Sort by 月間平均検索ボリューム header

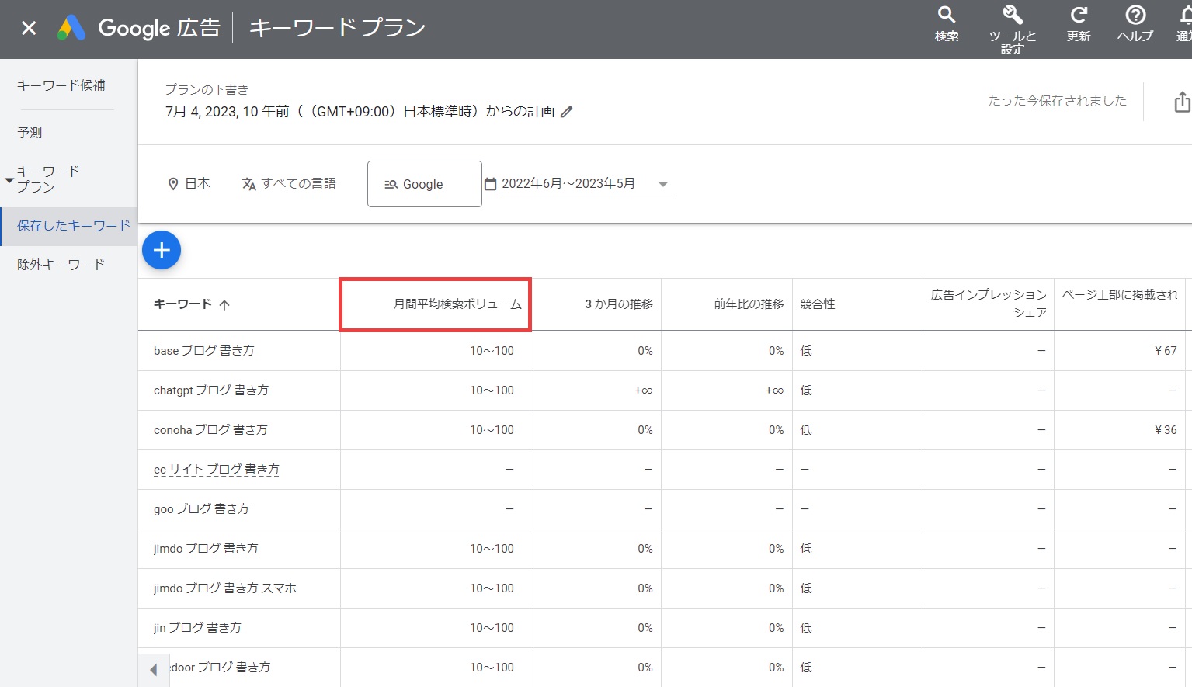point(457,304)
